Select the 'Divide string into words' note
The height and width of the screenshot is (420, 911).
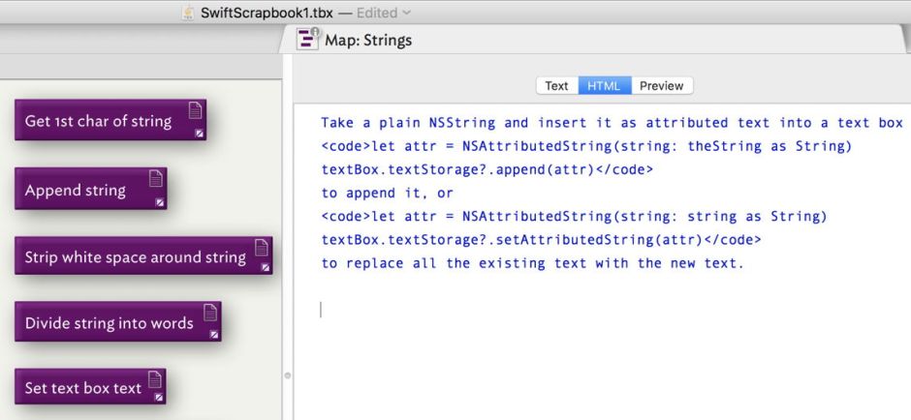pyautogui.click(x=109, y=323)
